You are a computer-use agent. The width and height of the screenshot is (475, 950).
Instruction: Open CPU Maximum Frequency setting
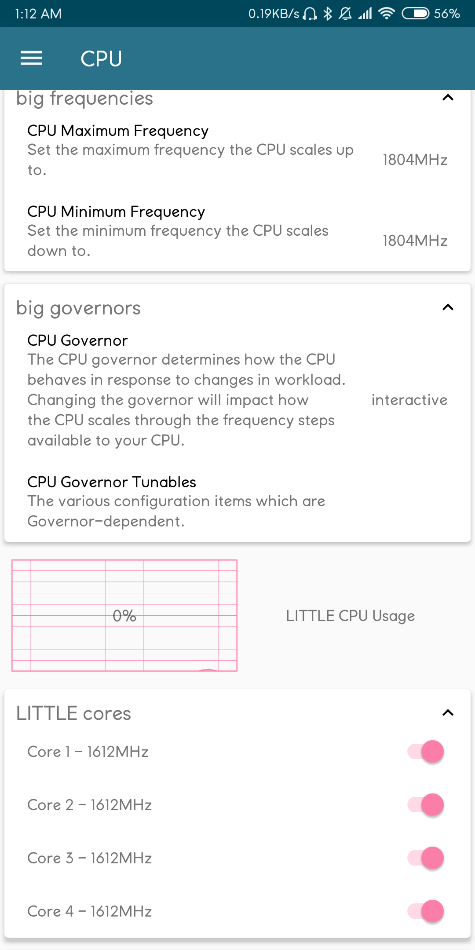237,150
